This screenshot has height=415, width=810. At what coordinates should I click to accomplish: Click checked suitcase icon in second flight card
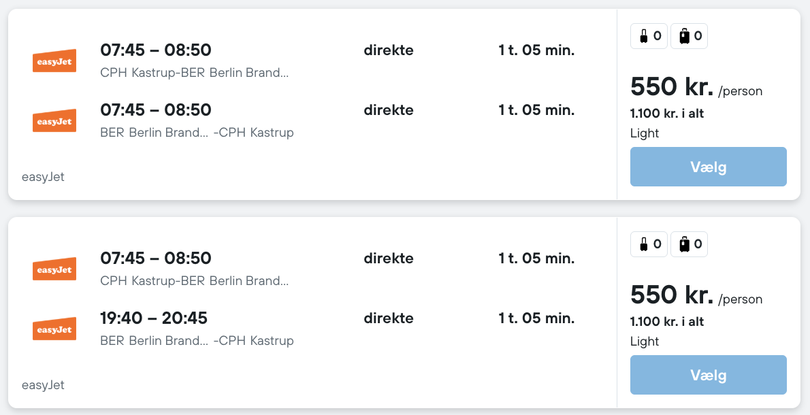point(683,244)
